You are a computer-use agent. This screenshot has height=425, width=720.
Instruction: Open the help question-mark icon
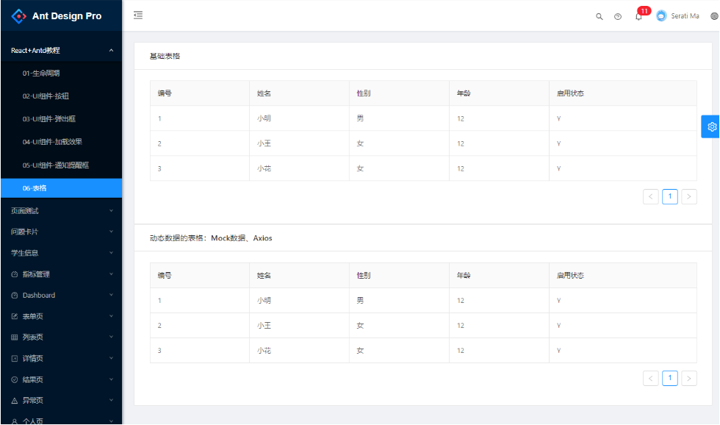[618, 15]
